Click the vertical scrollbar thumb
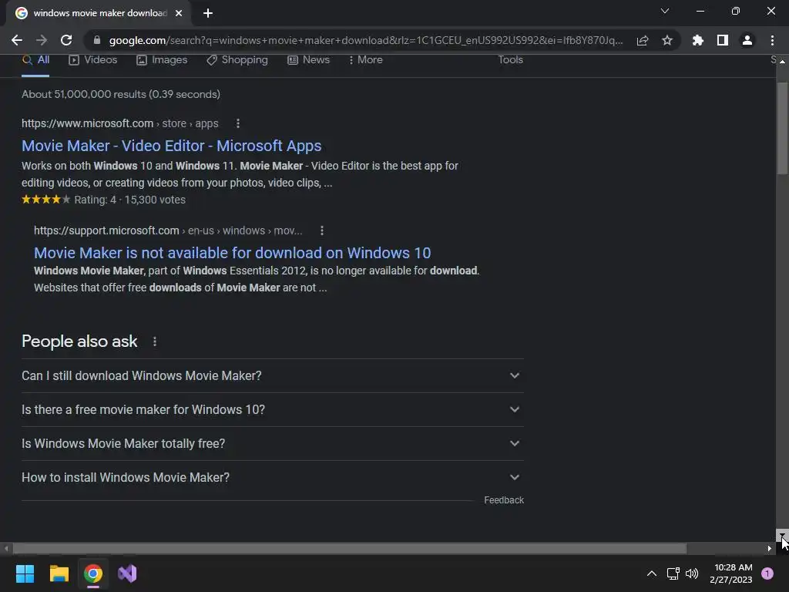Viewport: 789px width, 592px height. point(782,129)
